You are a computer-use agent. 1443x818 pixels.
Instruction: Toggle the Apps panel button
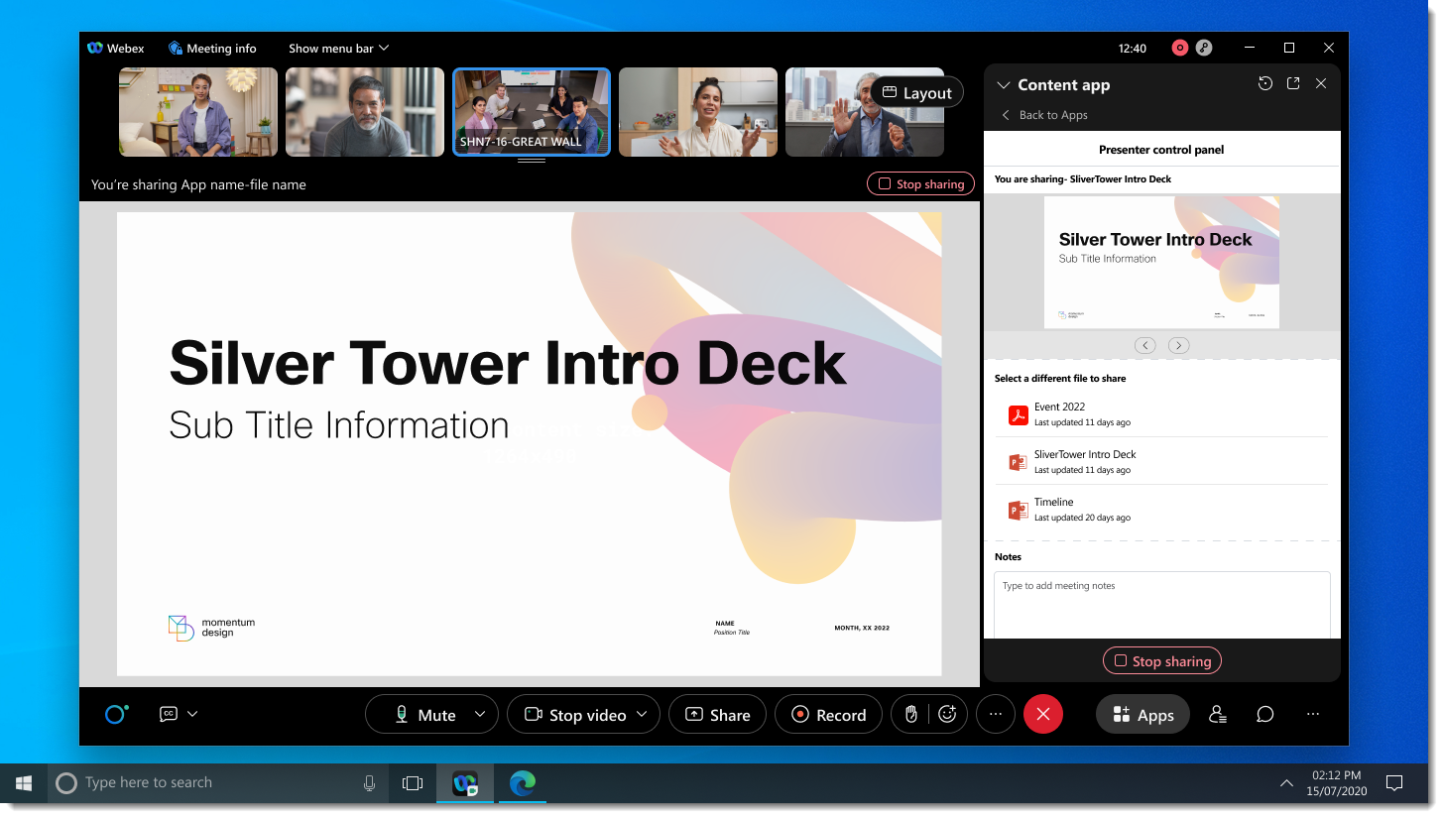point(1142,715)
